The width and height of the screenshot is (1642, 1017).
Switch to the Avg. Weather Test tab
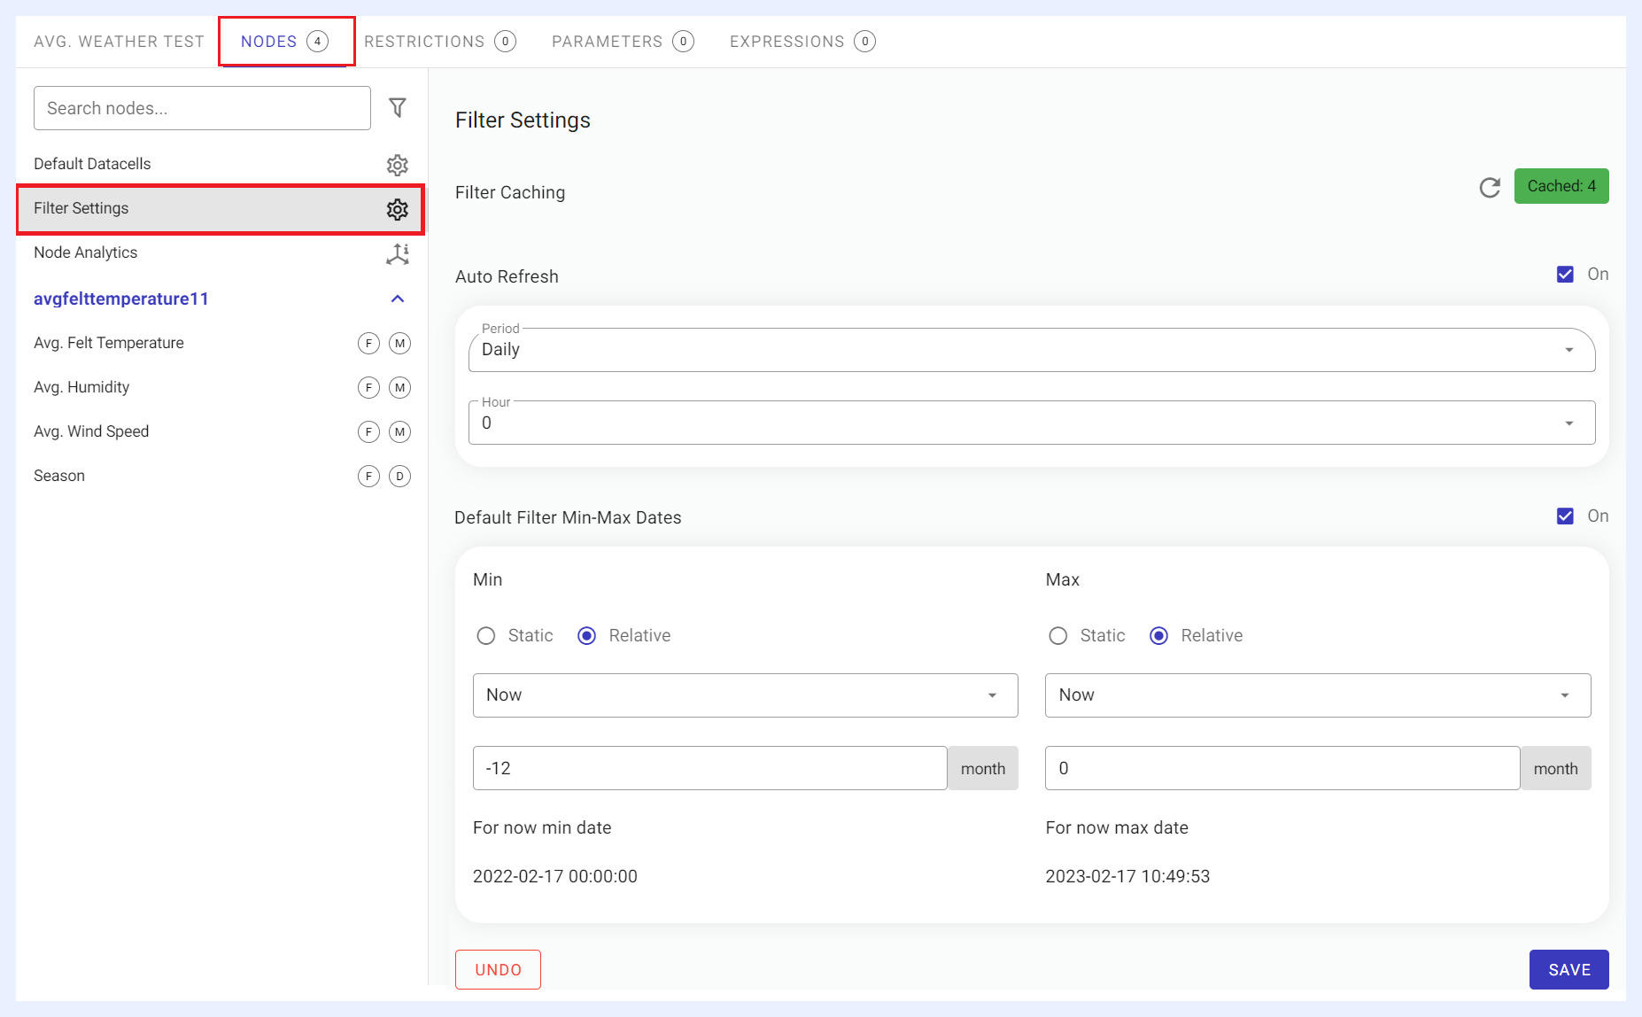pos(119,42)
